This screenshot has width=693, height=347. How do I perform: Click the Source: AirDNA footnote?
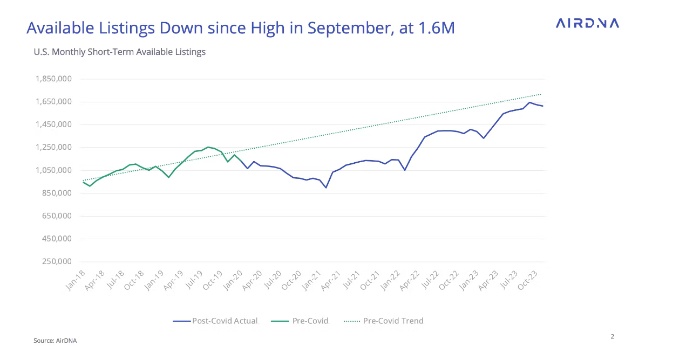[x=55, y=341]
